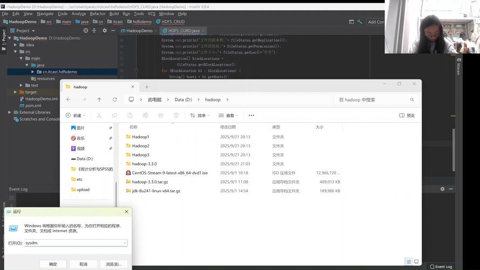Click the IntelliJ build hammer icon
The height and width of the screenshot is (270, 480).
[360, 22]
